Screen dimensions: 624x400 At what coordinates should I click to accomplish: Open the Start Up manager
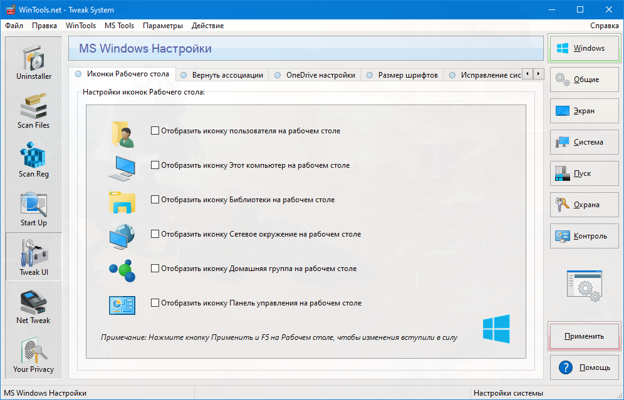[x=34, y=208]
